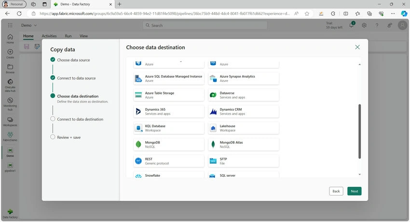
Task: Click the Next button
Action: pos(355,191)
